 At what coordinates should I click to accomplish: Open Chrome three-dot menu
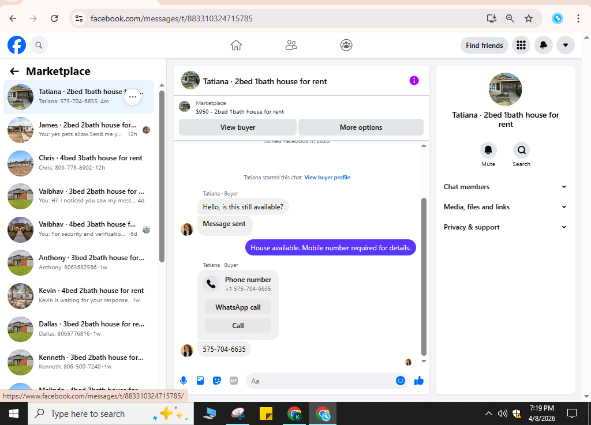tap(578, 18)
